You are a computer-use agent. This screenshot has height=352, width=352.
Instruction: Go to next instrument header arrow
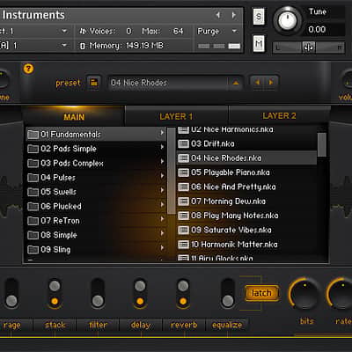[233, 15]
